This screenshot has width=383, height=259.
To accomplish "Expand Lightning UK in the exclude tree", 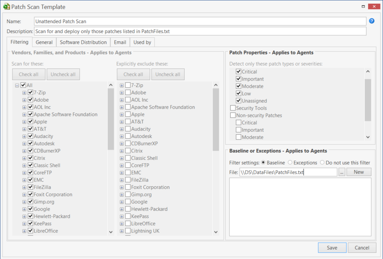I will point(122,231).
